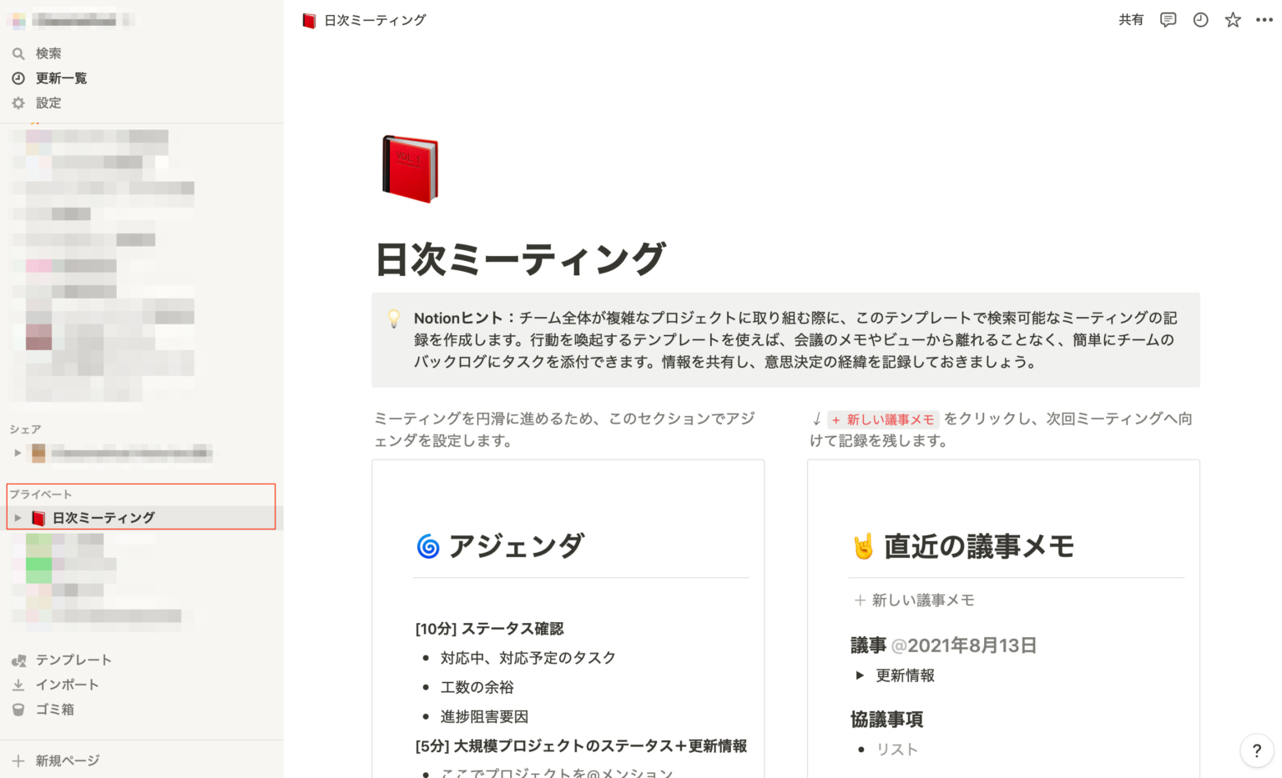Open the 更新一覧 (updates) panel
The width and height of the screenshot is (1282, 778).
(x=60, y=78)
